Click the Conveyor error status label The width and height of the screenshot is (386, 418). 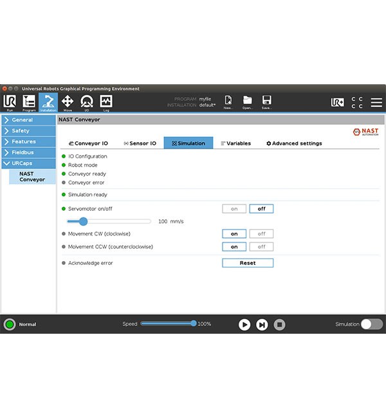coord(86,183)
